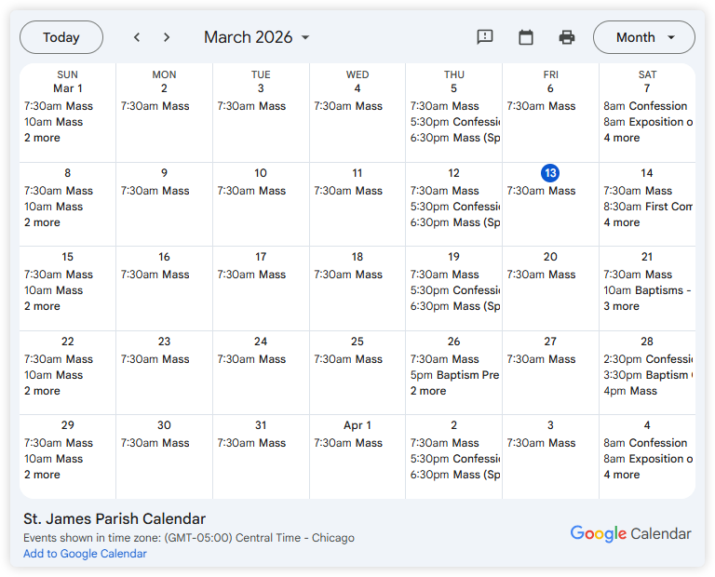Viewport: 715px width, 577px height.
Task: Open the Month view dropdown
Action: point(643,37)
